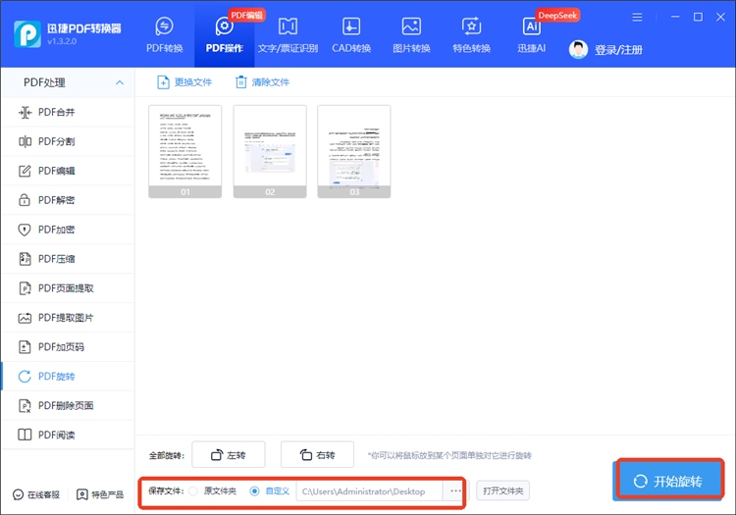Select PDF提取图片 in the sidebar
This screenshot has width=736, height=515.
click(x=68, y=318)
